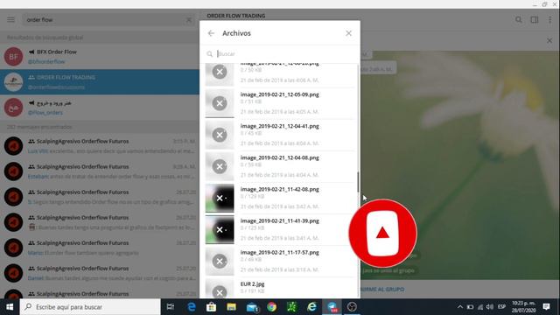Open Internet Explorer from taskbar
The image size is (560, 315).
pos(311,307)
